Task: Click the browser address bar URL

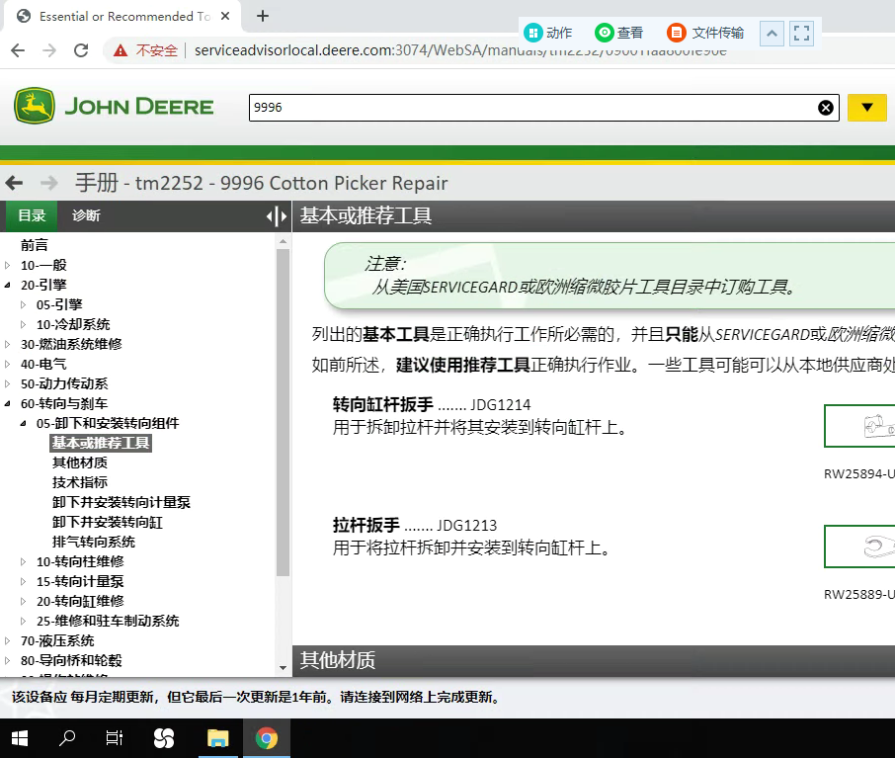Action: point(460,50)
